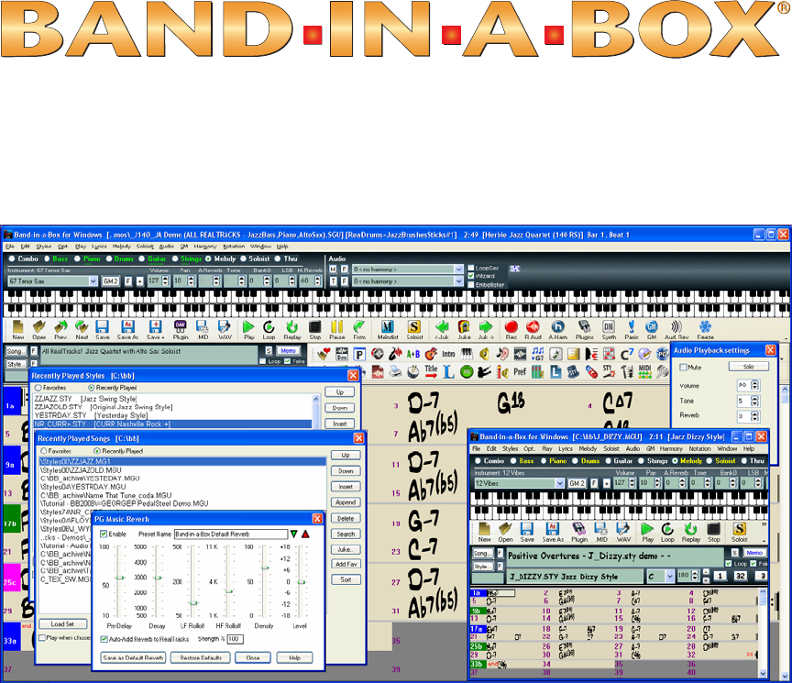The width and height of the screenshot is (792, 683).
Task: Select the Soloist part radio in main window
Action: point(243,259)
